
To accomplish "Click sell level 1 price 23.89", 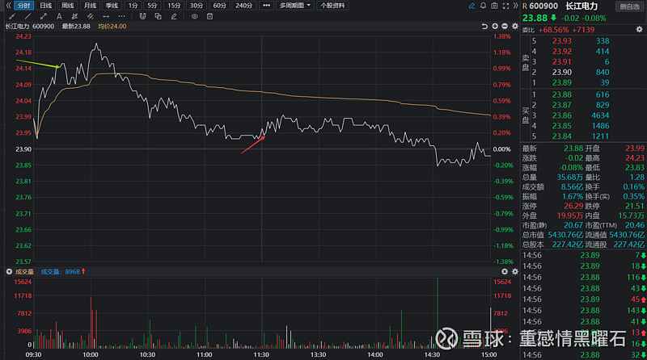I will (x=561, y=83).
